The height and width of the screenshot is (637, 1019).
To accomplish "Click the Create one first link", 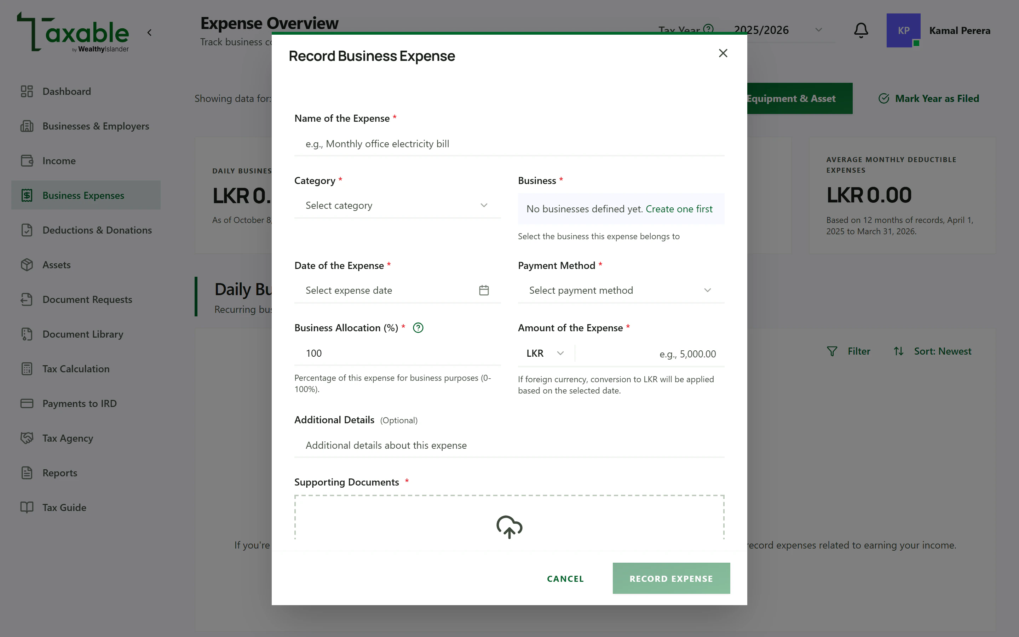I will tap(679, 209).
